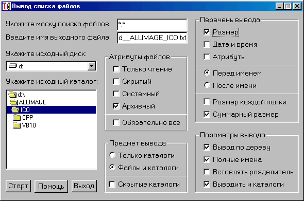
Task: Close the Вывод списка файлов window
Action: [x=297, y=6]
